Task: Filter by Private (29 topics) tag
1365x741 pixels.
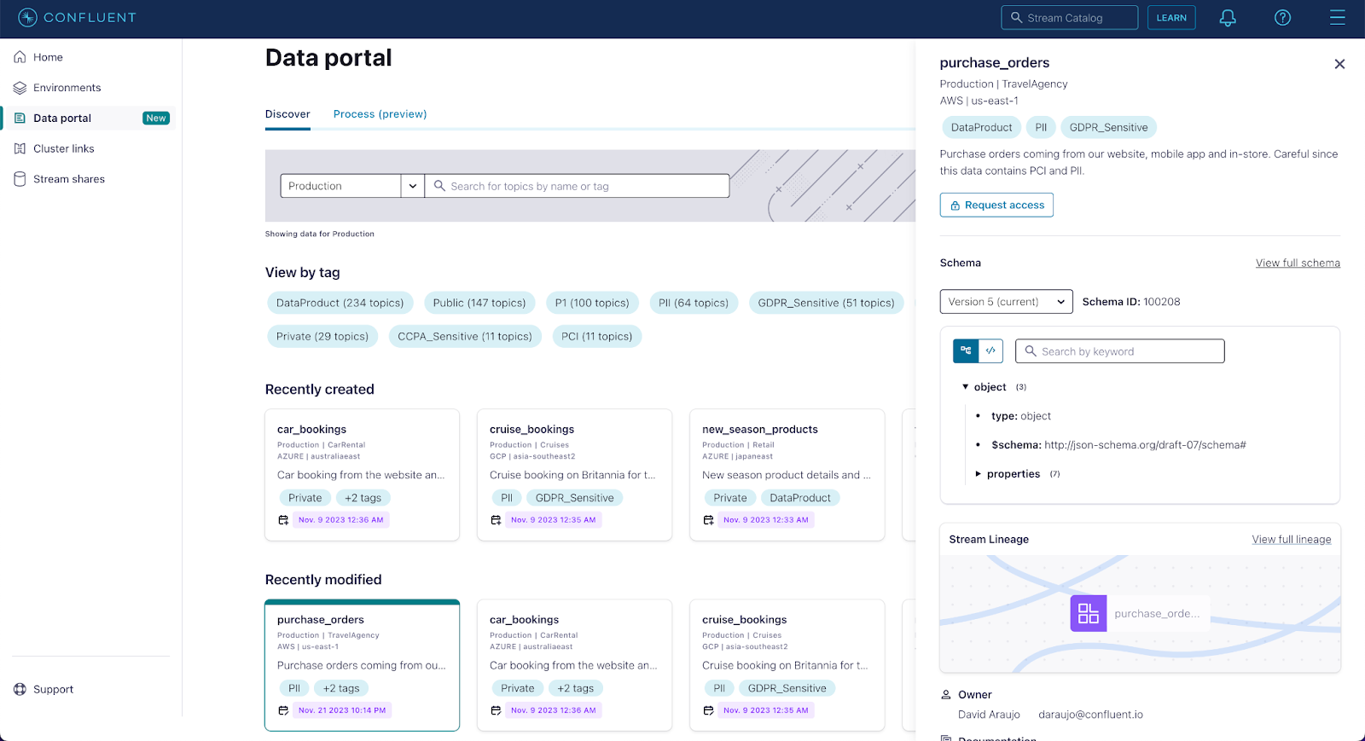Action: click(322, 337)
